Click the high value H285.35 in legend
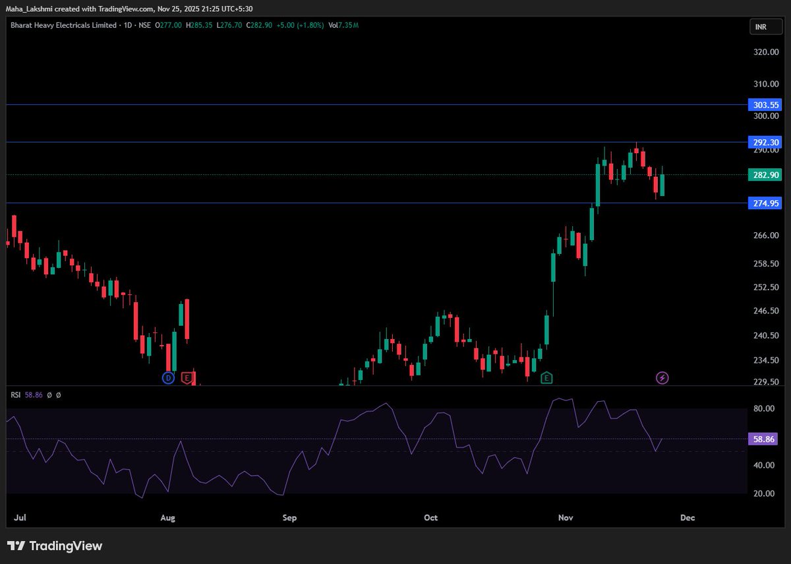791x564 pixels. tap(200, 25)
